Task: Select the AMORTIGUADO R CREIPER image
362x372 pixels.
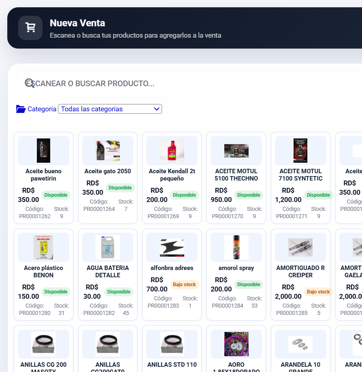Action: (x=300, y=247)
